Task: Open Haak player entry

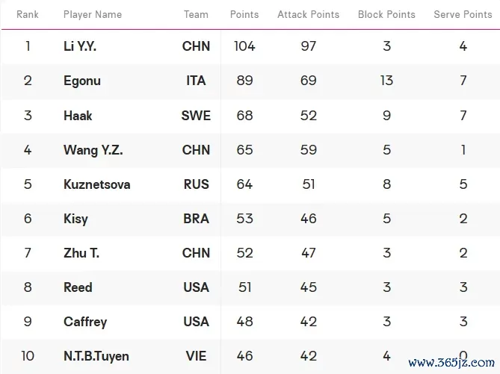Action: [x=78, y=115]
